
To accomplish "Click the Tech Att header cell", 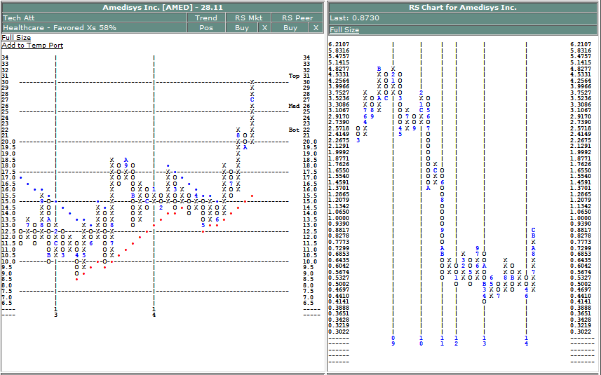I will point(94,18).
